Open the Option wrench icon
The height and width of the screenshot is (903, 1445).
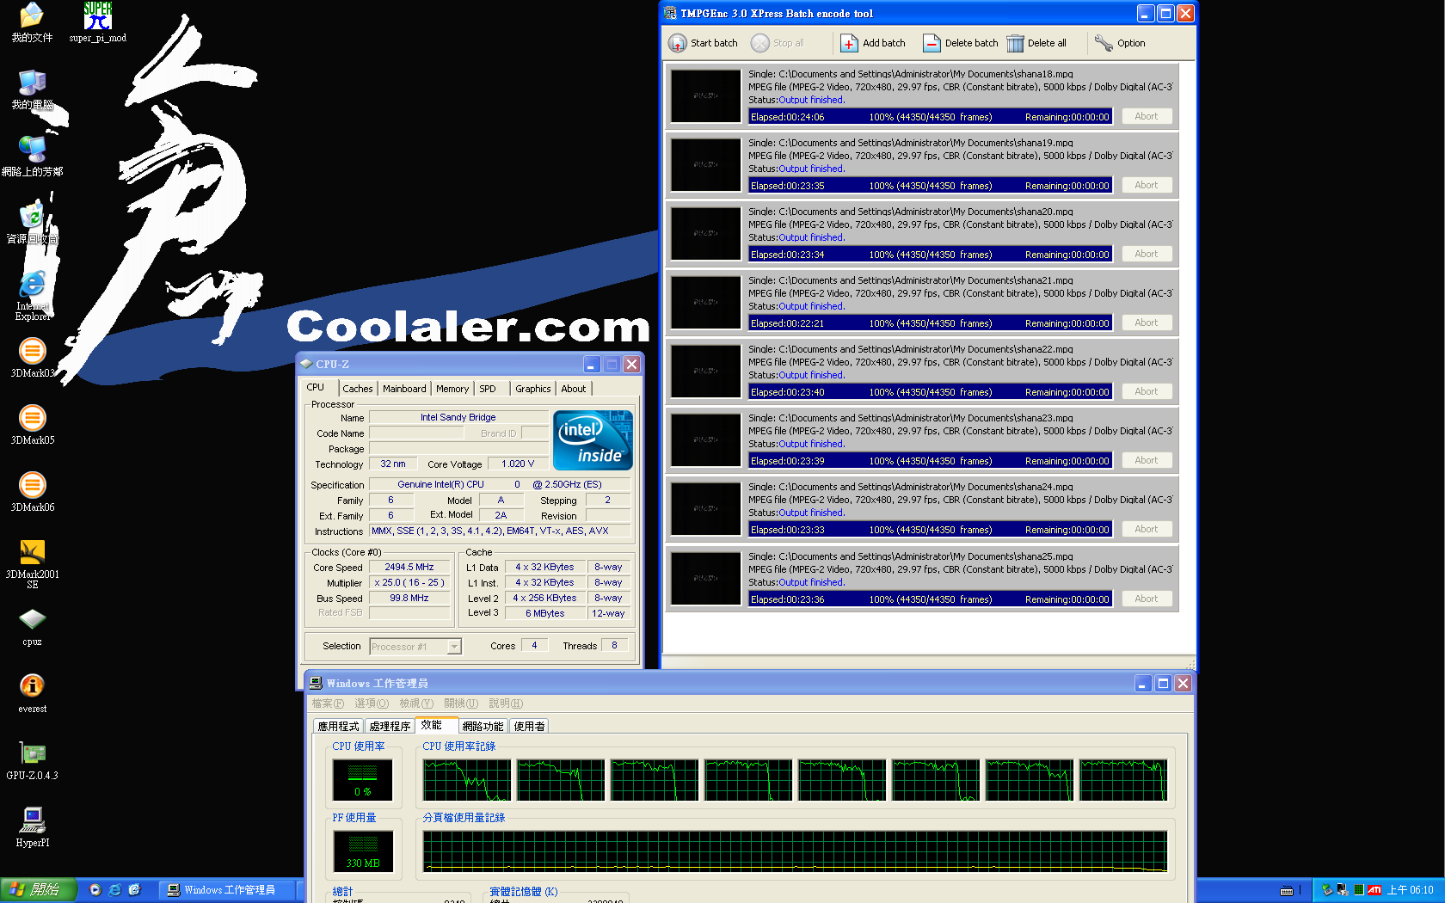click(1104, 43)
